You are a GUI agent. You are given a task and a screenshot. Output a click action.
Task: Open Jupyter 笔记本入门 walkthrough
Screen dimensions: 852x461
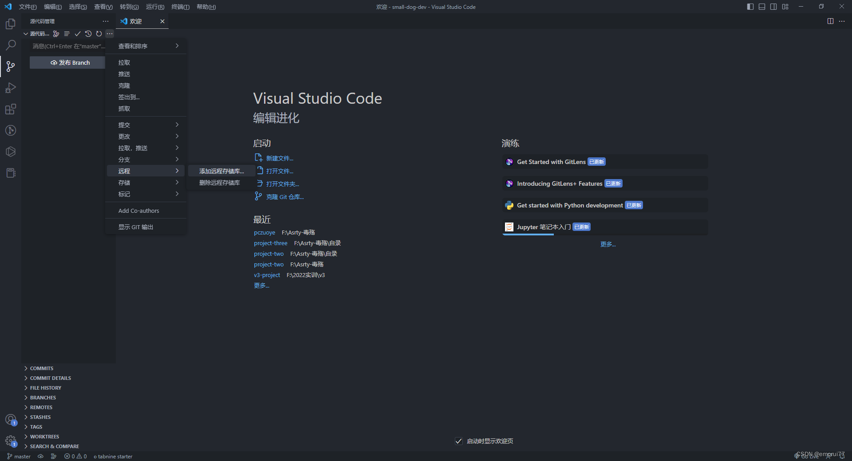click(605, 227)
